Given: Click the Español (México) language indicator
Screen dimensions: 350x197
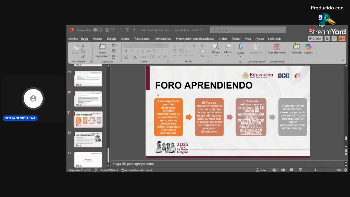Looking at the screenshot, I should pyautogui.click(x=109, y=170).
